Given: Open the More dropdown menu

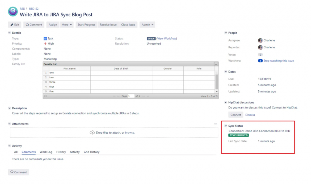Looking at the screenshot, I should (x=67, y=25).
